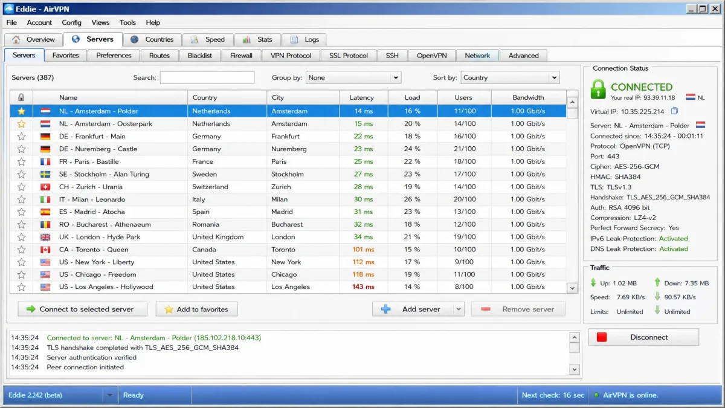Toggle favorite star for US - Los Angeles - Hollywood

pos(21,287)
